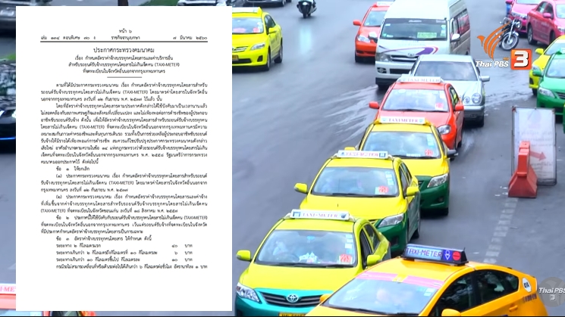Click the motorcycle at the top of road

tap(306, 8)
